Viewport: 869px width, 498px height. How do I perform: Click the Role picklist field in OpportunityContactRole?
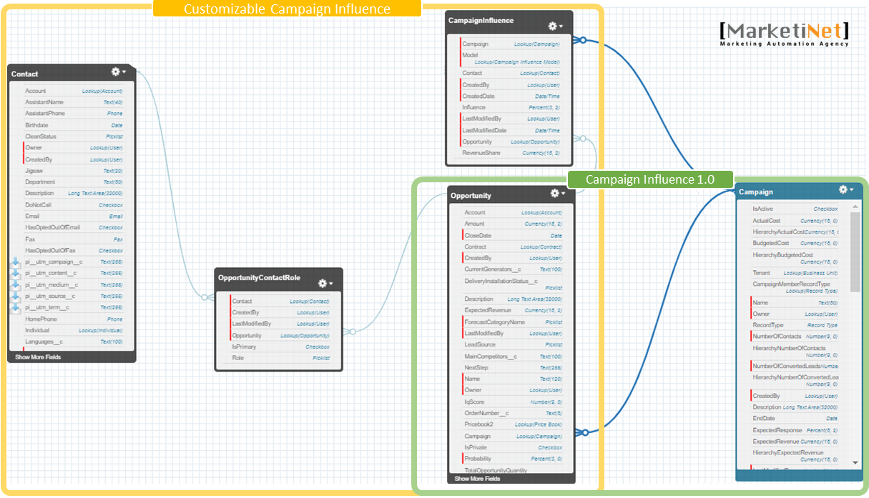pos(280,358)
